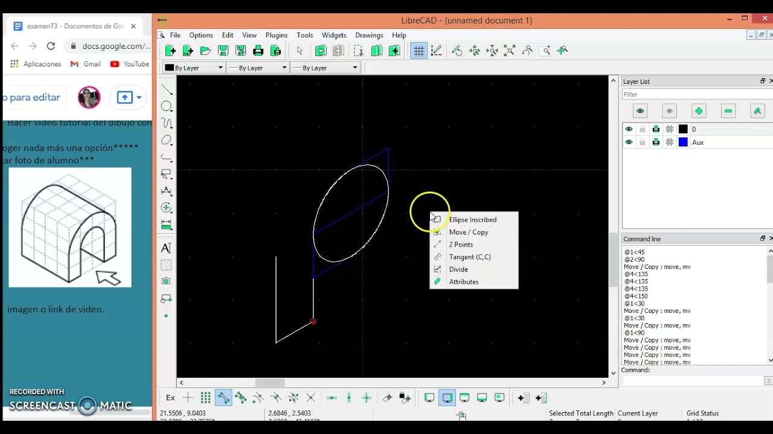Click the Open file folder icon
The image size is (773, 434).
pyautogui.click(x=205, y=51)
